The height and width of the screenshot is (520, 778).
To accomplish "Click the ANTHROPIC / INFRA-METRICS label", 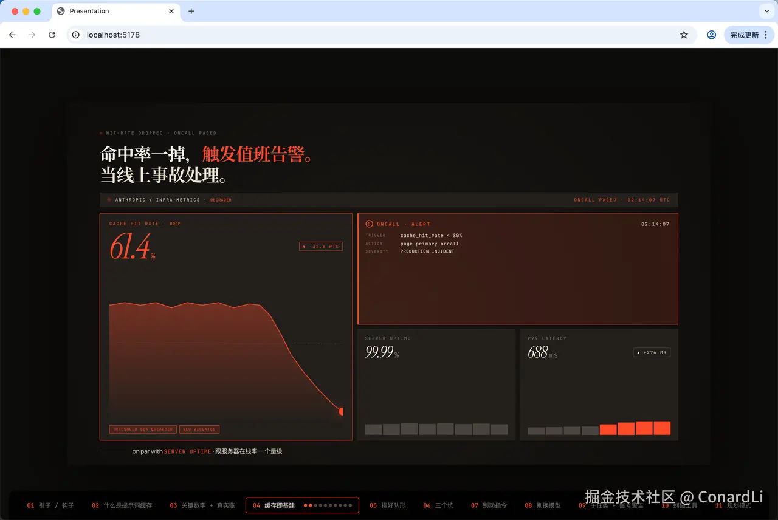I will tap(157, 200).
